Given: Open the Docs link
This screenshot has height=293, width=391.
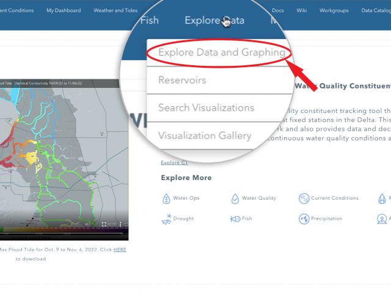Looking at the screenshot, I should click(x=278, y=10).
